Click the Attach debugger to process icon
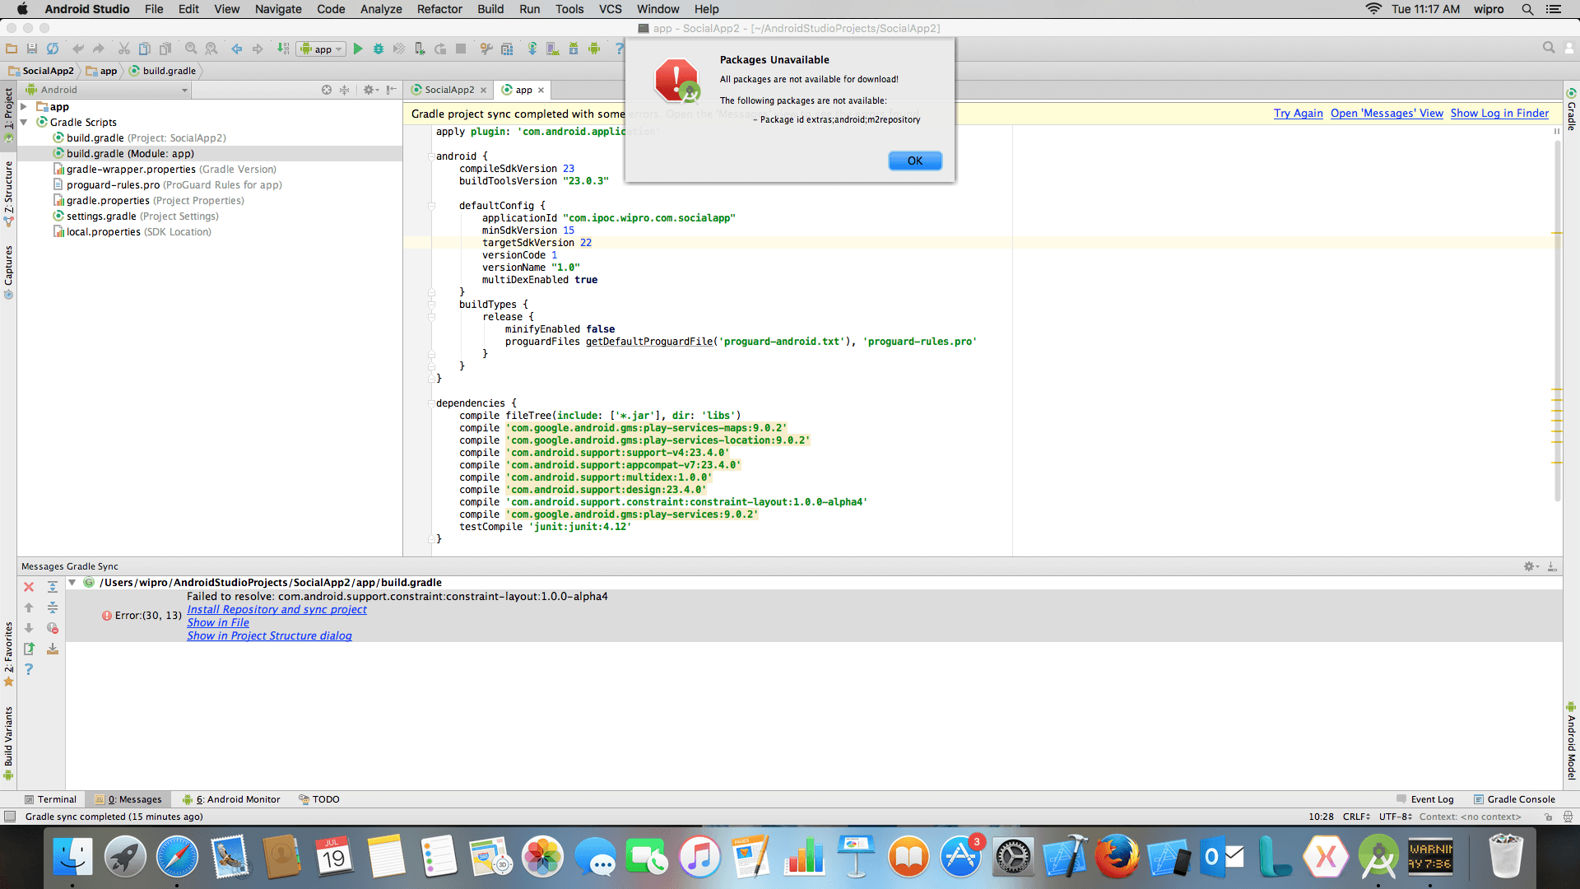1580x889 pixels. 420,49
